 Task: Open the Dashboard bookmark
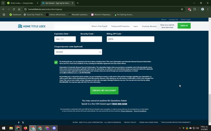coord(15,14)
